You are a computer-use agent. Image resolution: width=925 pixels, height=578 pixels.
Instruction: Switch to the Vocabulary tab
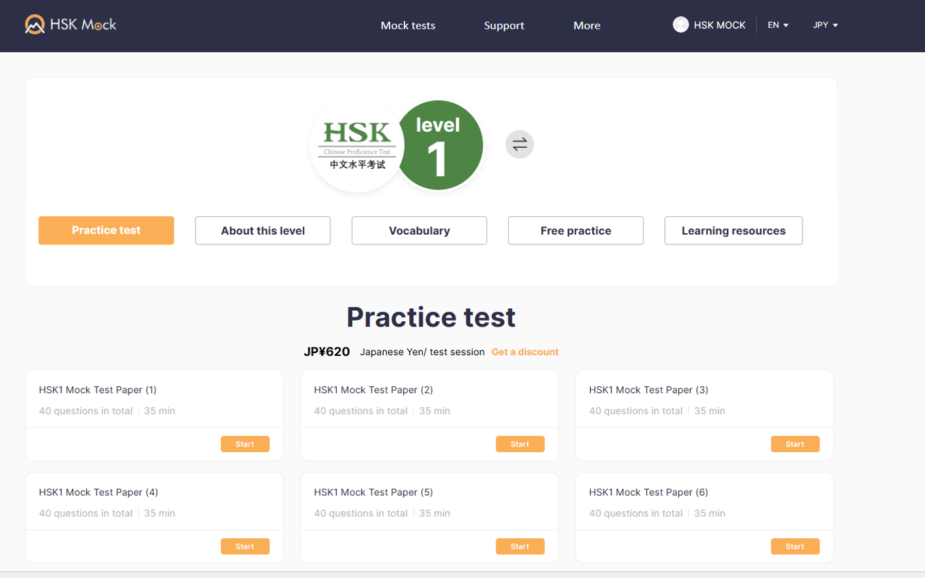(x=419, y=231)
